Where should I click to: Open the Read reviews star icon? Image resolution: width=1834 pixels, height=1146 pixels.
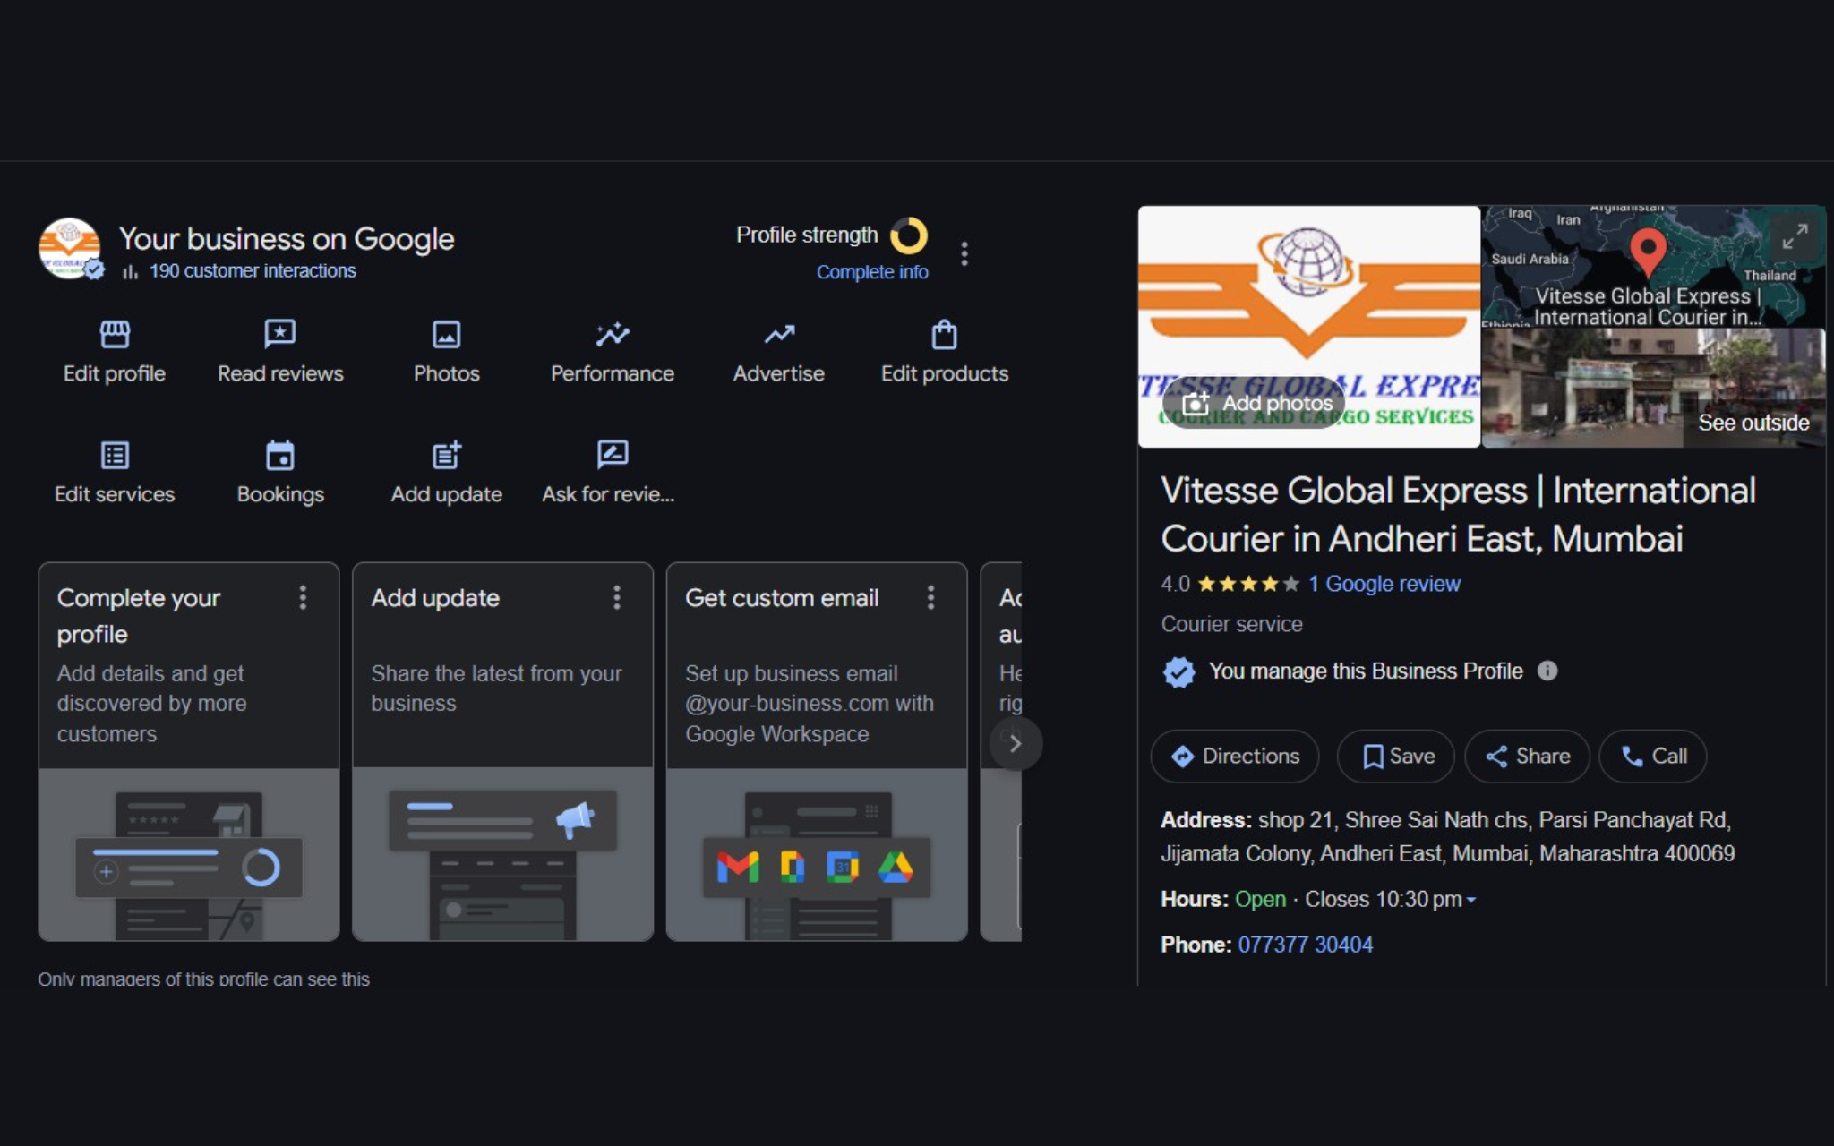point(280,334)
